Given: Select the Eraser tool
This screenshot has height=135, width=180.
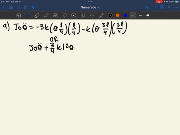Looking at the screenshot, I should 37,15.
